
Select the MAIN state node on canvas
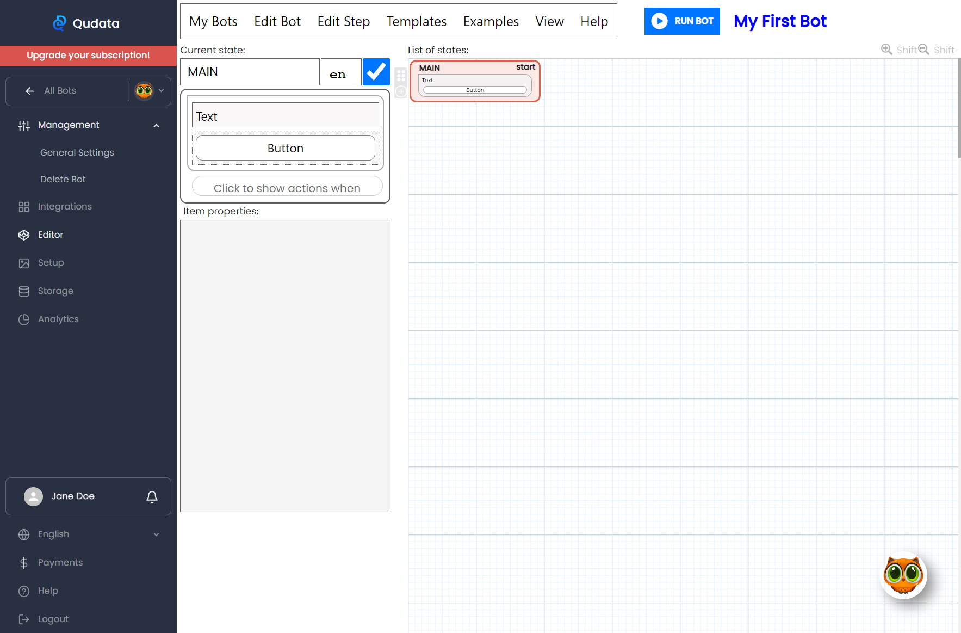(474, 68)
